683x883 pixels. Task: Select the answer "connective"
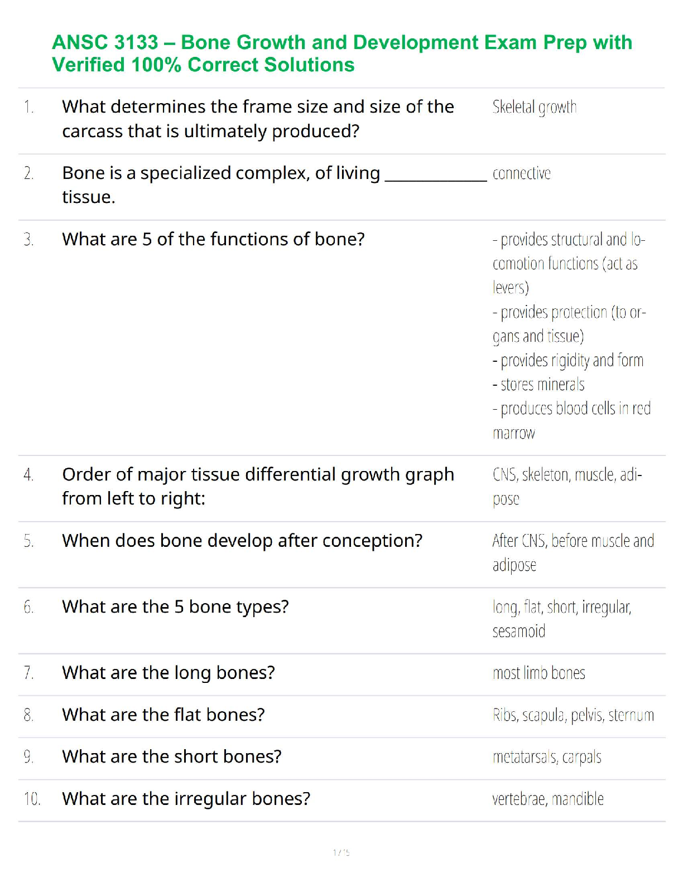pyautogui.click(x=521, y=173)
